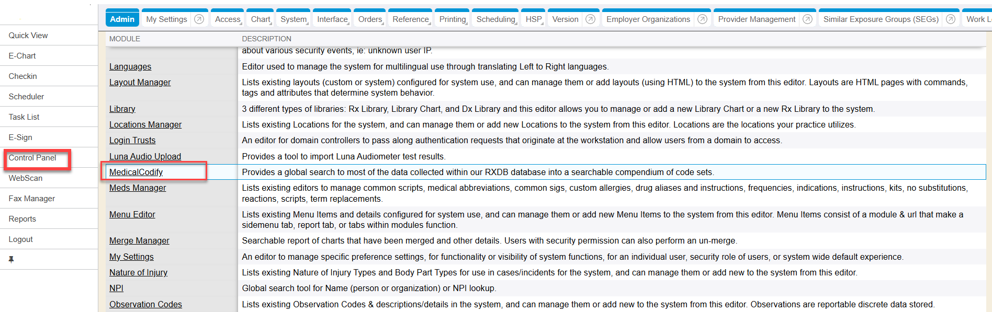
Task: Click the MODULE column header
Action: 125,39
